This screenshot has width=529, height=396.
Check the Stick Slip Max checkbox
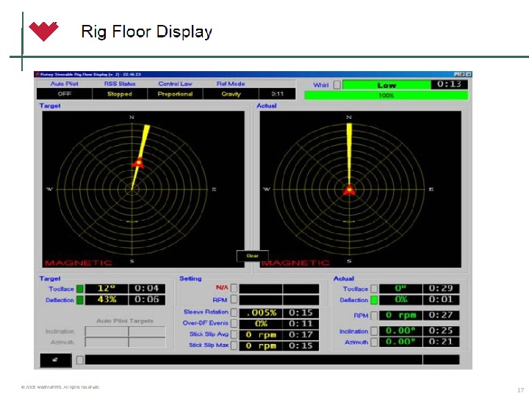coord(234,345)
